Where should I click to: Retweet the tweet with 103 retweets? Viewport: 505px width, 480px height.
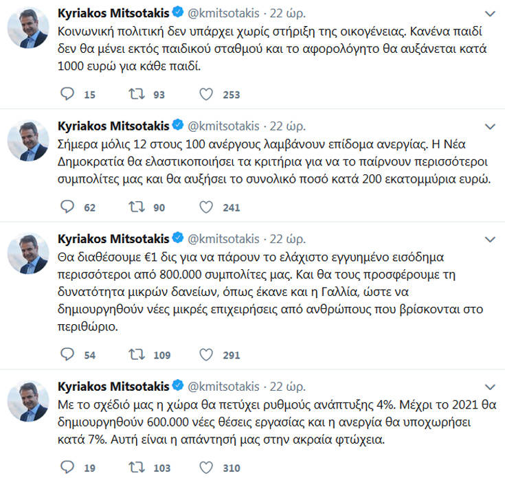click(x=136, y=468)
